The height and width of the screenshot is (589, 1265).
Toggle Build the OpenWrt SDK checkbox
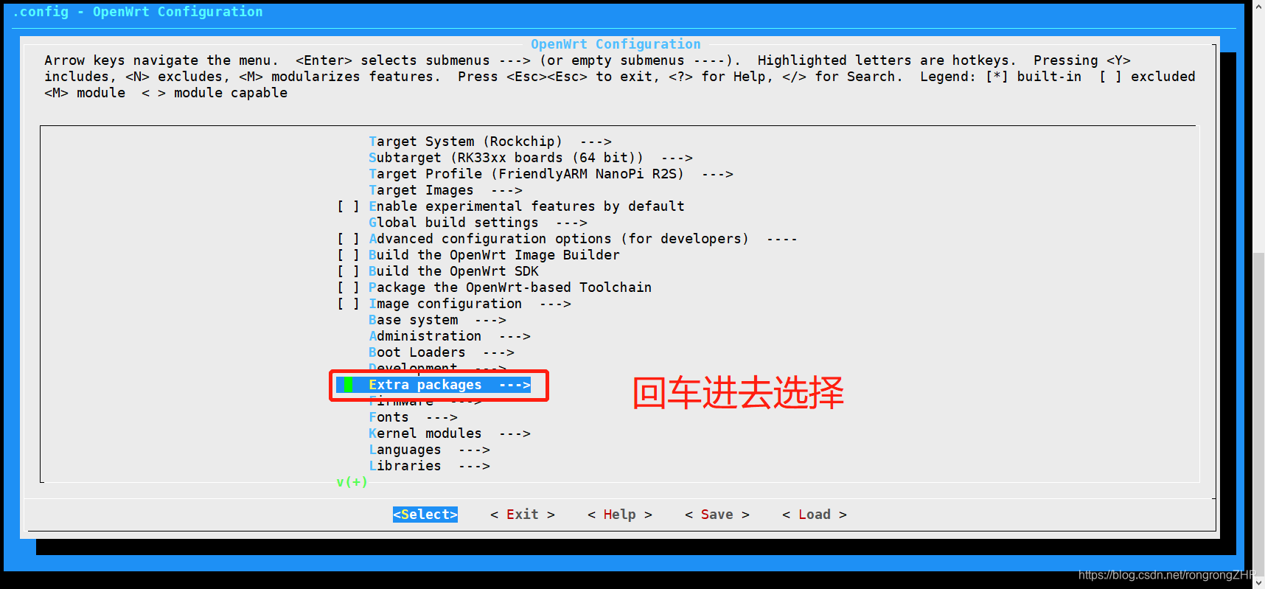point(348,271)
